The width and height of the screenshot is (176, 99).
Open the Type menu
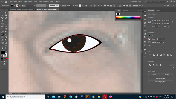[25, 2]
